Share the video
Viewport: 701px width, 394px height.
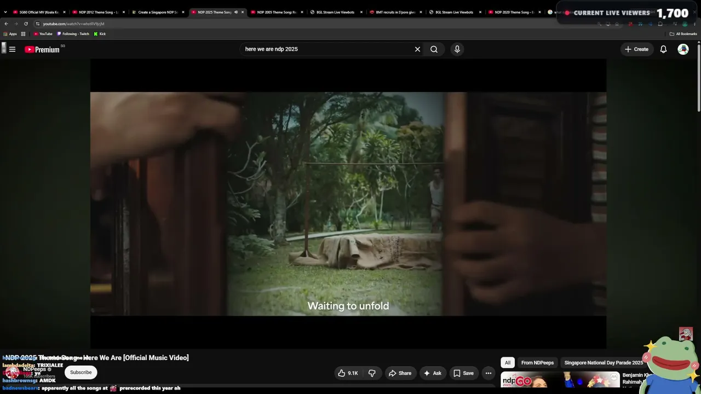pos(400,373)
